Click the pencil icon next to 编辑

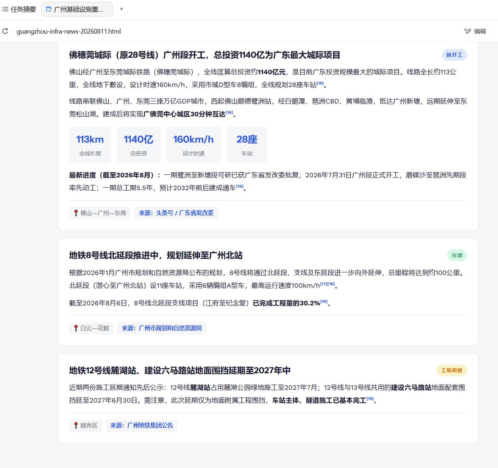coord(467,31)
